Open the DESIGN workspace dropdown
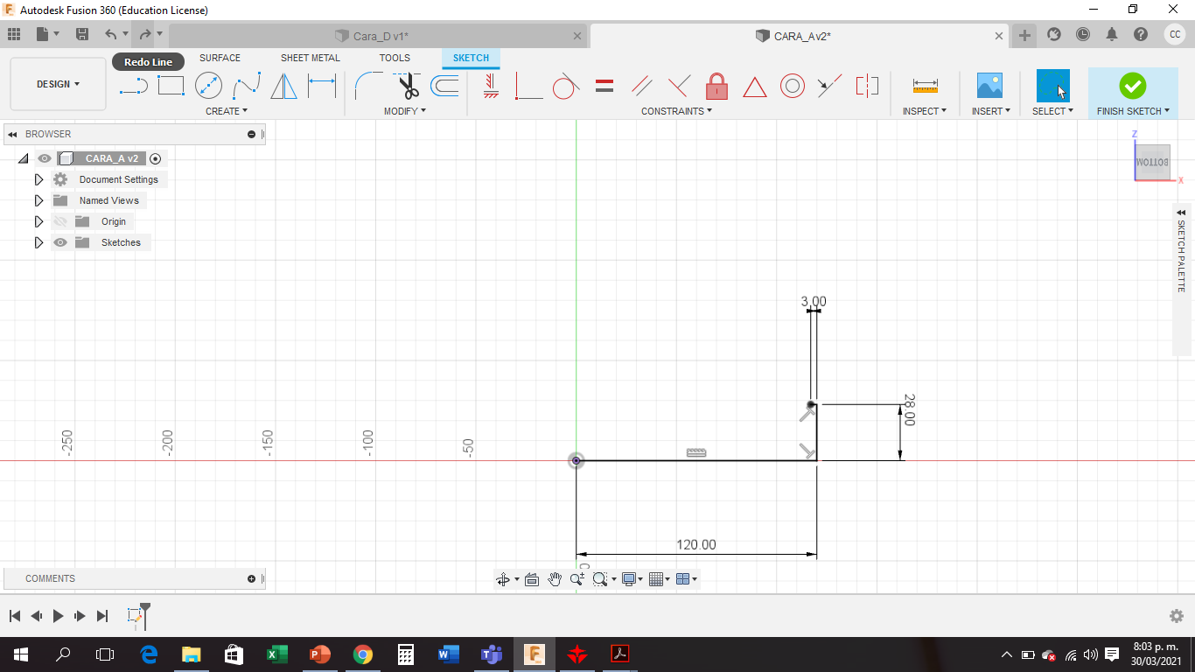 pyautogui.click(x=58, y=84)
